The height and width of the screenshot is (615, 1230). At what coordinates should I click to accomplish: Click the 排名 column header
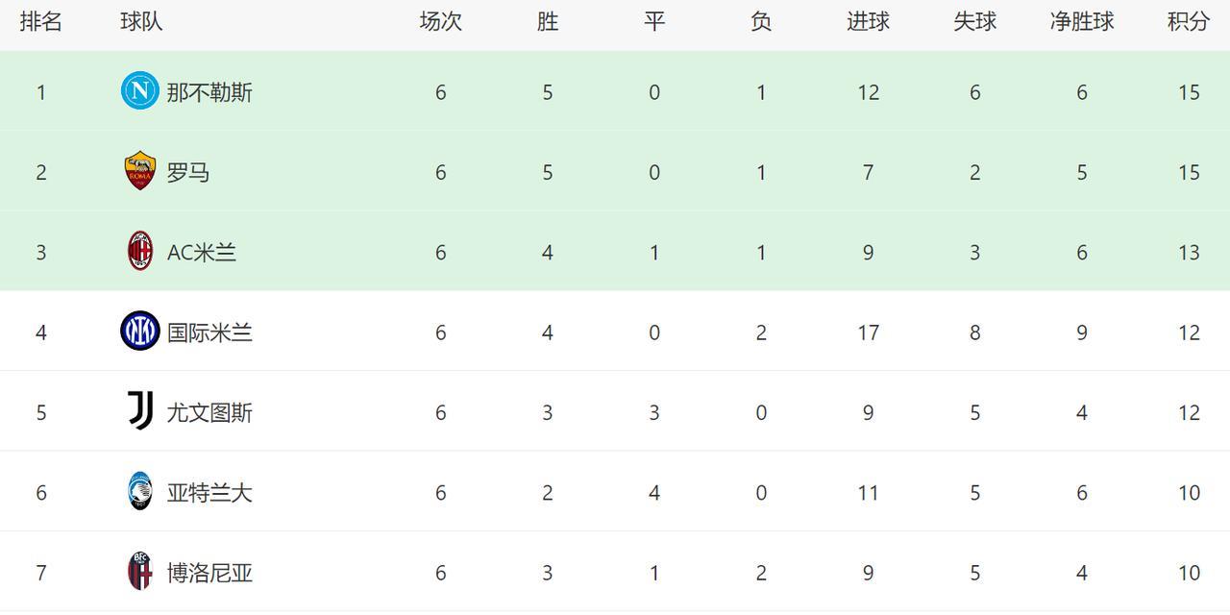(x=41, y=21)
